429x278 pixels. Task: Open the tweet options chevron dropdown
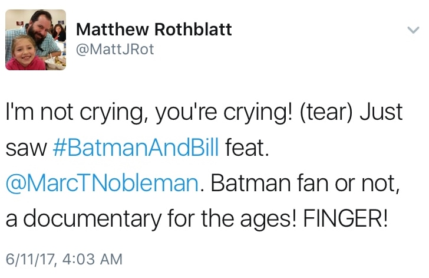coord(412,30)
